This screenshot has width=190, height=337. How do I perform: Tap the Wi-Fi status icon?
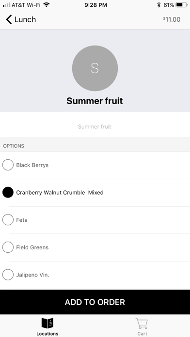tap(46, 5)
